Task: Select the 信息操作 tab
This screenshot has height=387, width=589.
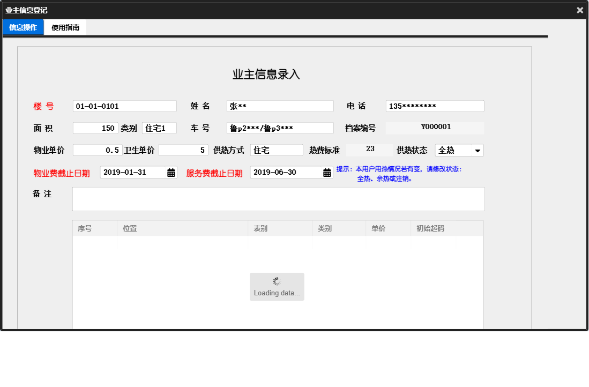Action: tap(23, 27)
